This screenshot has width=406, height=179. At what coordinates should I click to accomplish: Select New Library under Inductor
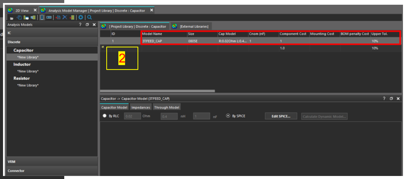click(x=28, y=71)
